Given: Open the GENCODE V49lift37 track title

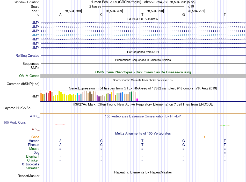Looking at the screenshot, I should [x=143, y=19].
